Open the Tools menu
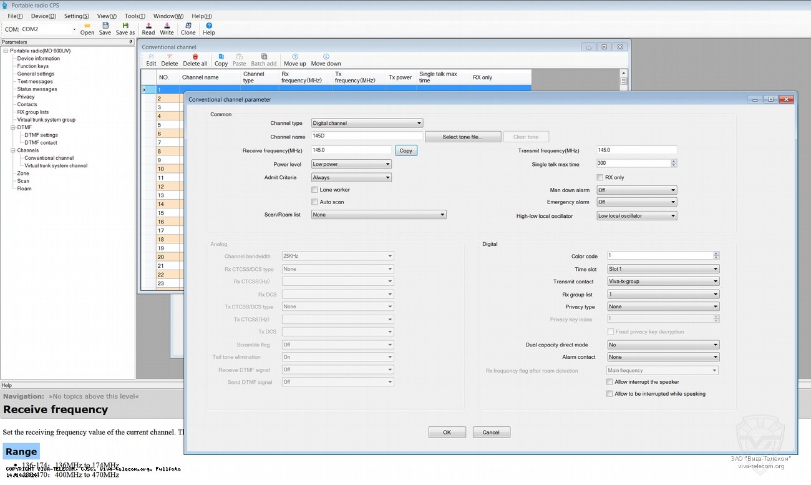This screenshot has width=811, height=485. point(135,16)
